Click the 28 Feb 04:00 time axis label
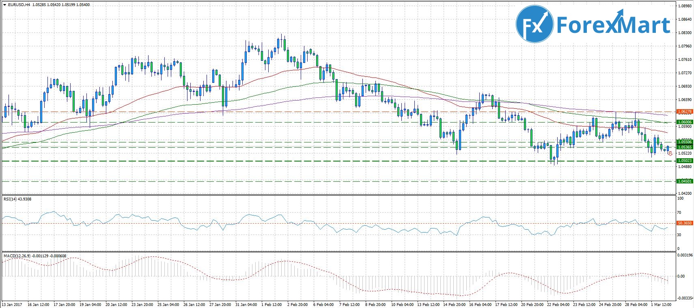 (636, 304)
